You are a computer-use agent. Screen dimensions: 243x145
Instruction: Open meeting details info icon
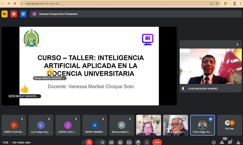pyautogui.click(x=214, y=142)
